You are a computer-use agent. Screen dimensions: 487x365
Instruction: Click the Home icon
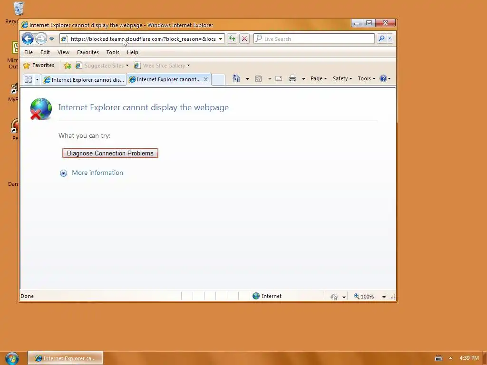[x=236, y=78]
